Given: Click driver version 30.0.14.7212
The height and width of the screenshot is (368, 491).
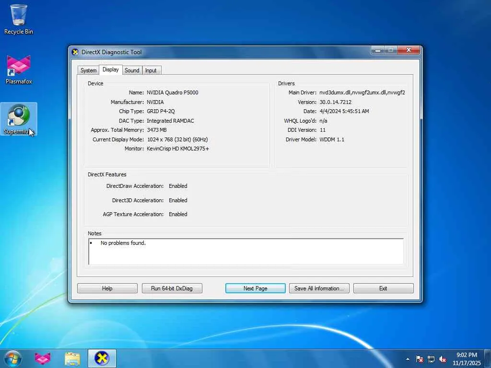Looking at the screenshot, I should [x=335, y=102].
